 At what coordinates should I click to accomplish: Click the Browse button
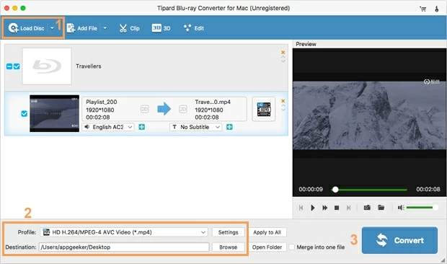pos(228,247)
